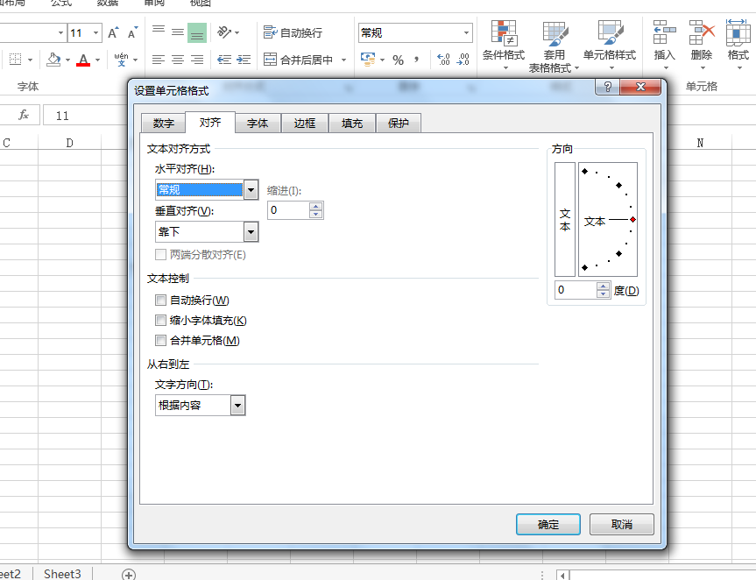
Task: Click the accounting number format icon
Action: click(x=368, y=60)
